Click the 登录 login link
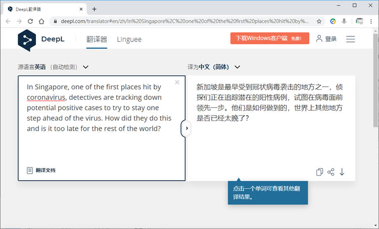The height and width of the screenshot is (229, 379). [326, 39]
